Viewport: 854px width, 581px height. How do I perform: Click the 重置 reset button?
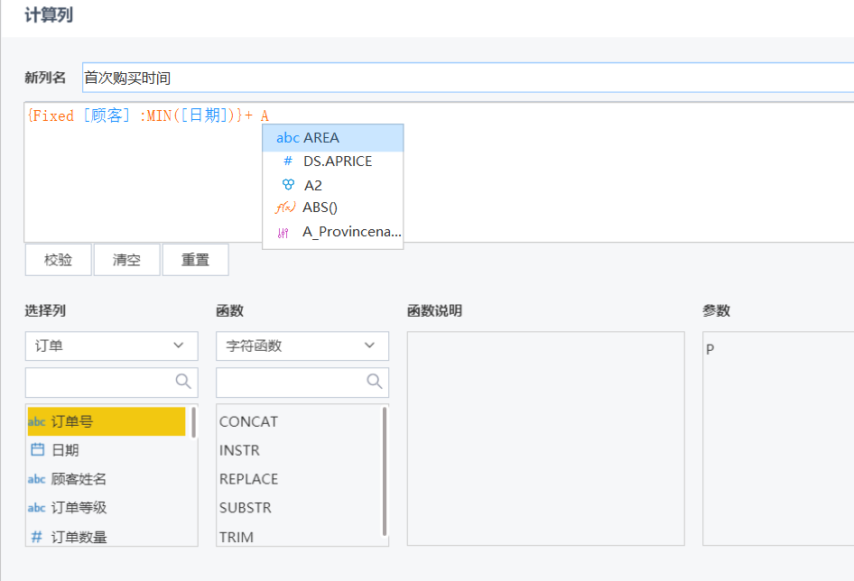[x=196, y=260]
